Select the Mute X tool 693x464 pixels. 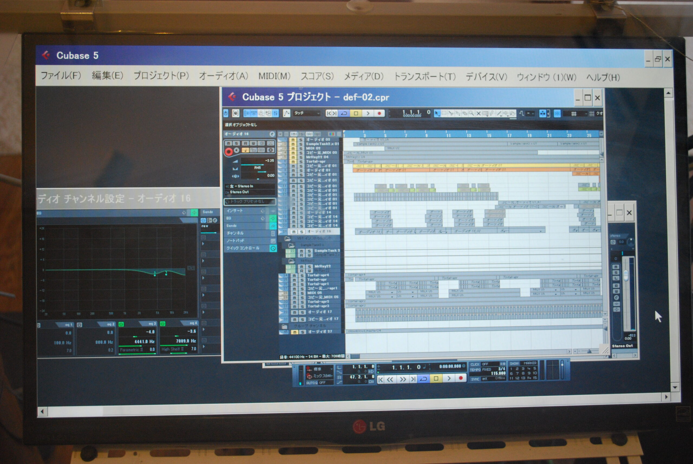[x=479, y=113]
